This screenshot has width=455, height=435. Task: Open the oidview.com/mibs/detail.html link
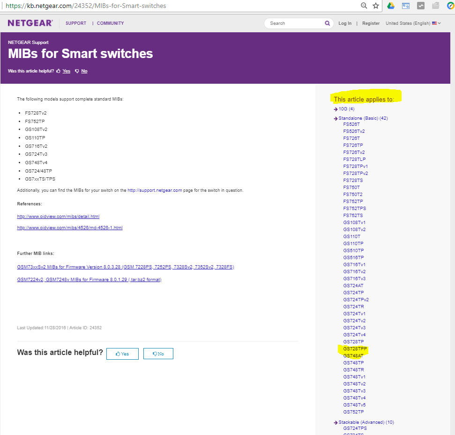click(x=58, y=217)
